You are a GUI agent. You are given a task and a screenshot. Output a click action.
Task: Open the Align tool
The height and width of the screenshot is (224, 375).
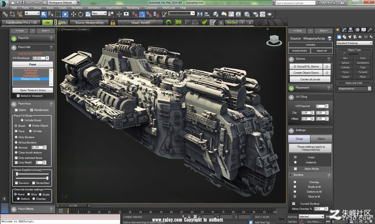coord(207,14)
